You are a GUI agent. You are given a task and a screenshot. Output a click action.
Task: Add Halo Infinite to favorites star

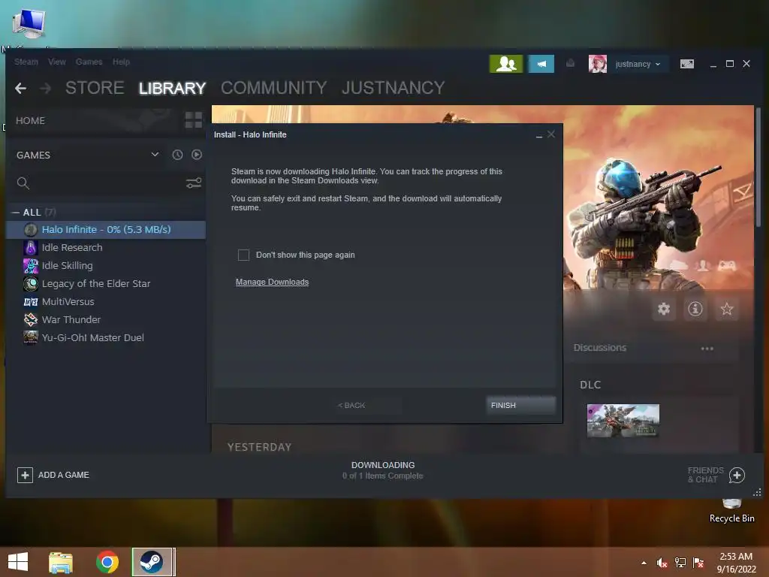pos(726,309)
